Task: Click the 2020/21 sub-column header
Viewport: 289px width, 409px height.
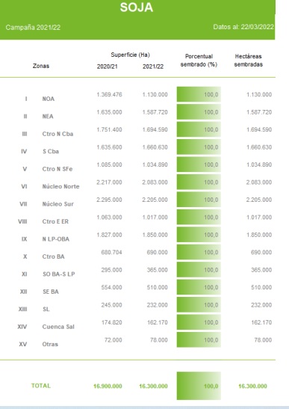Action: point(108,67)
